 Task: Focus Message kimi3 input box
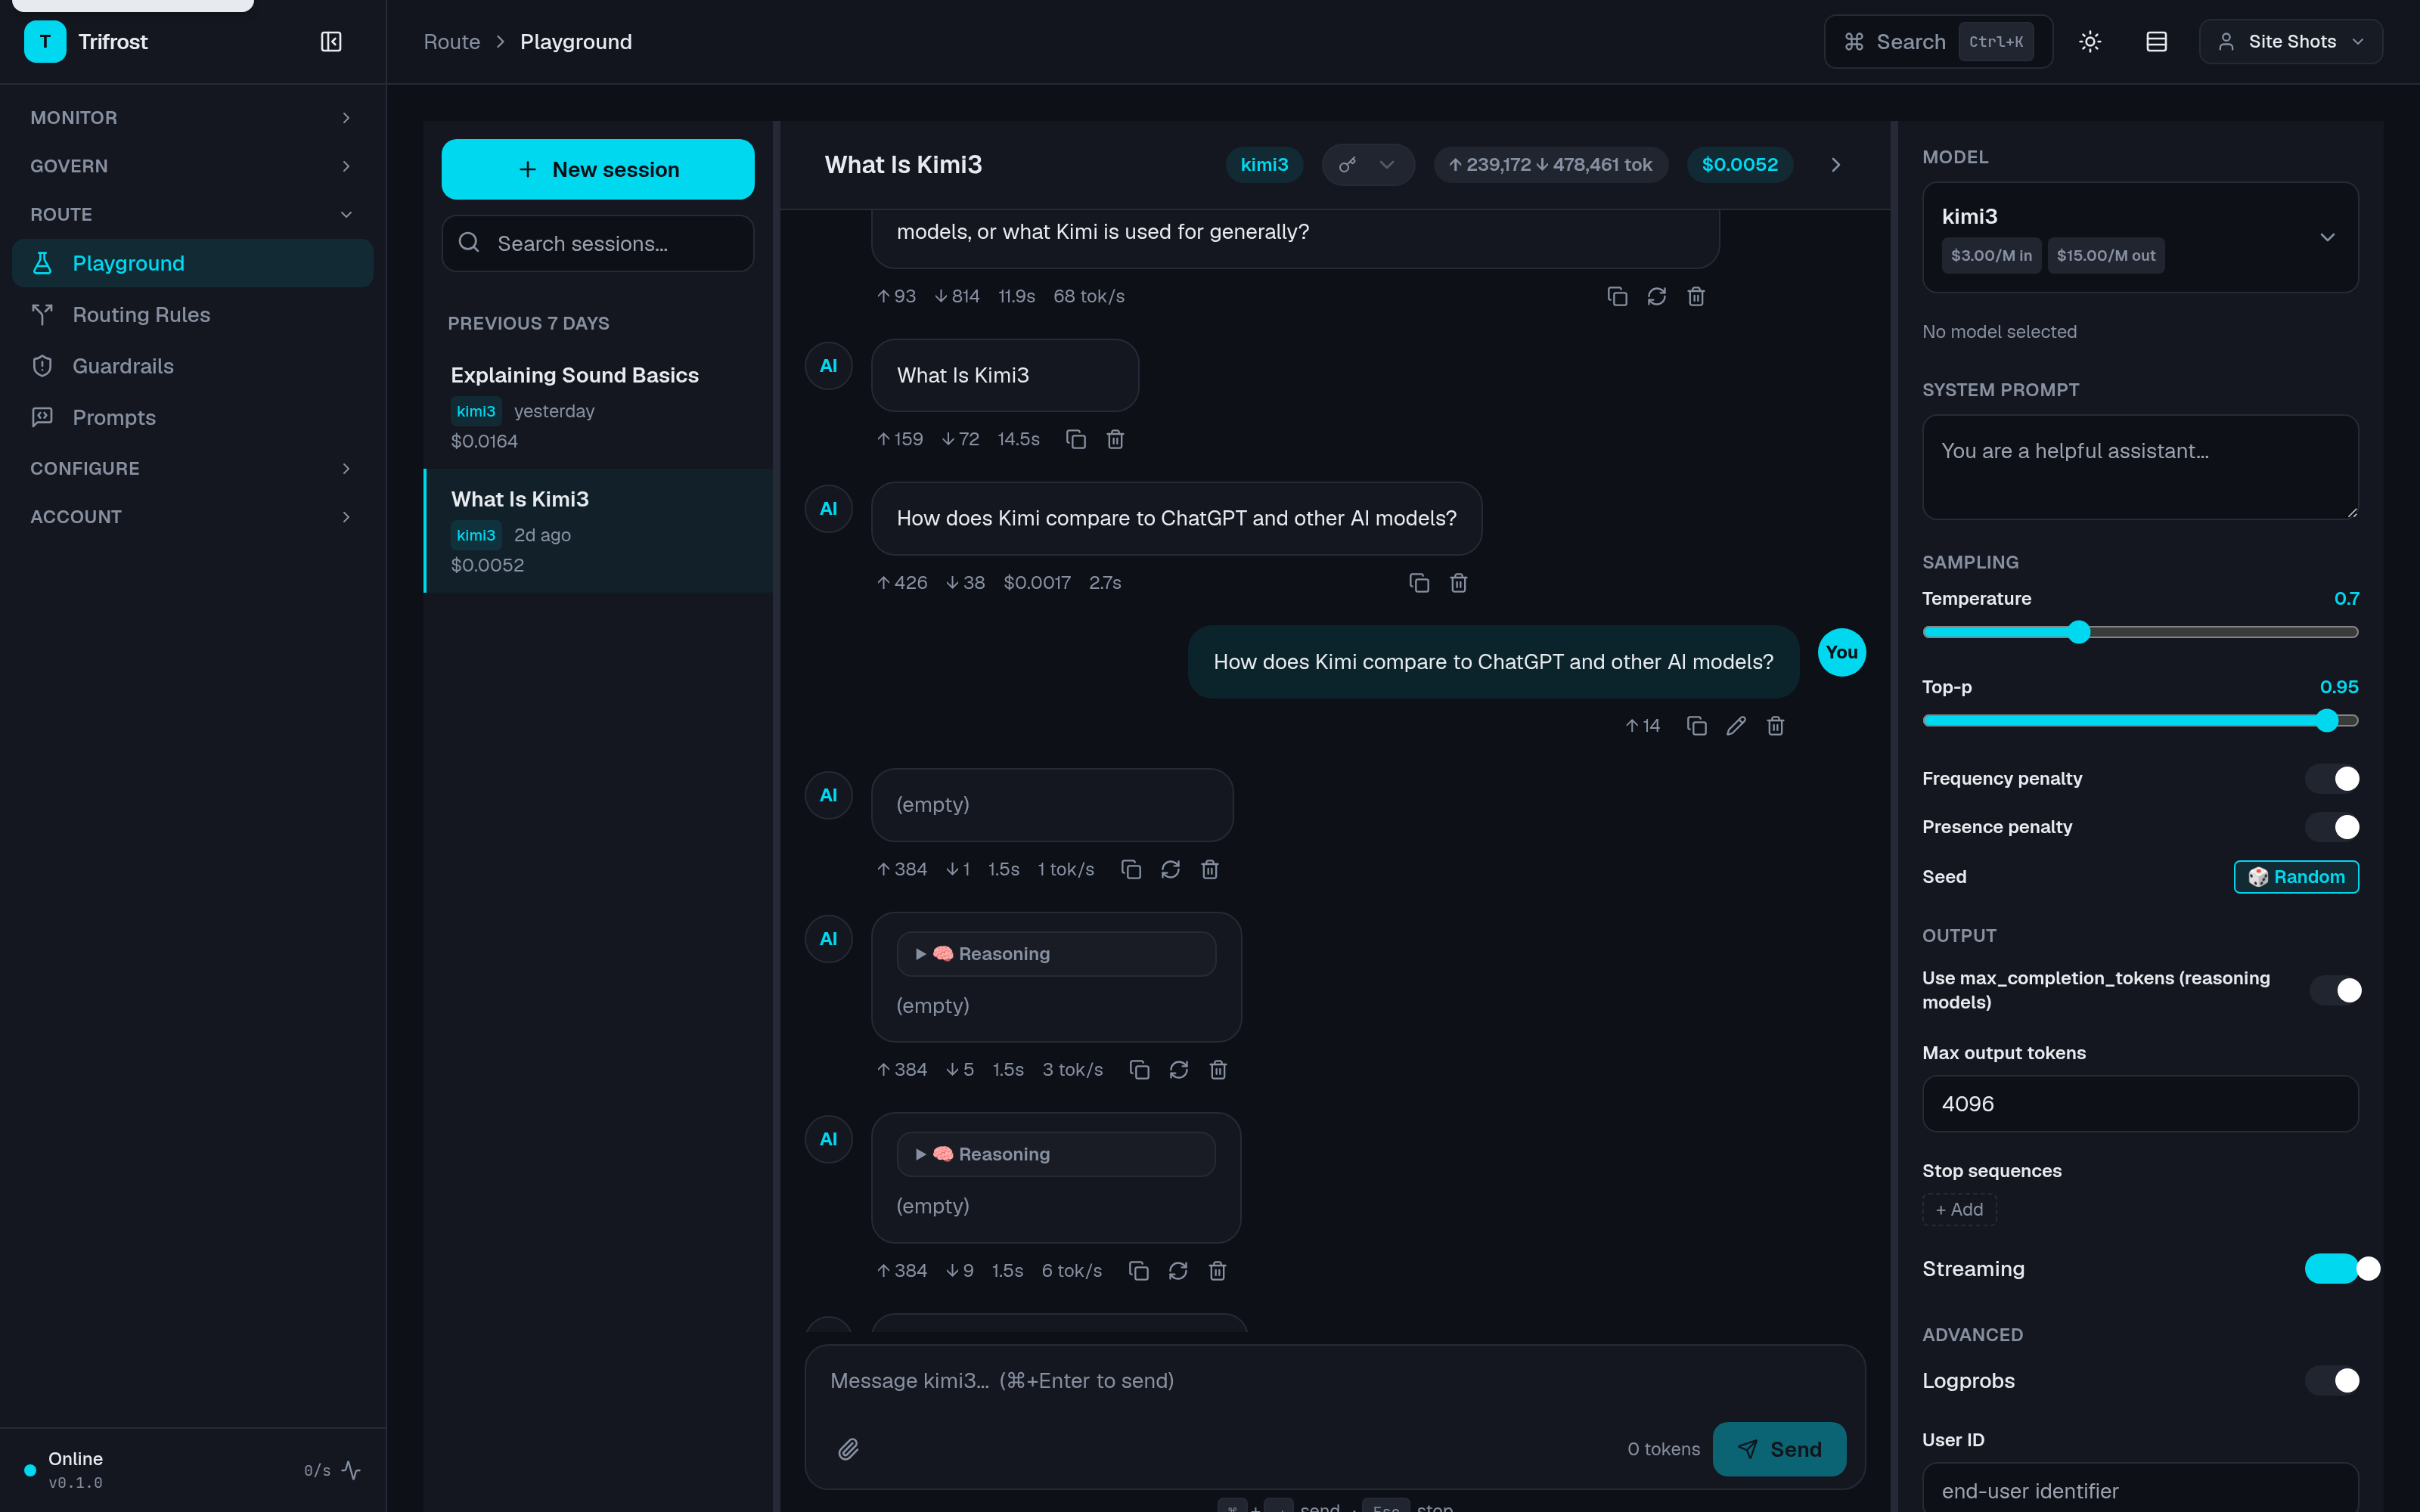click(1335, 1381)
